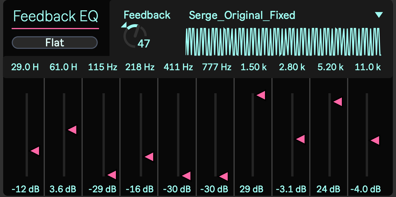Click the 5.20 k band pink triangle handle
The width and height of the screenshot is (396, 197).
point(338,102)
